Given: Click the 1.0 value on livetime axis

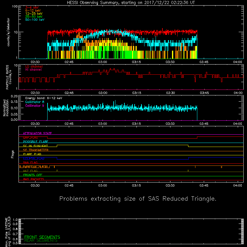Looking at the screenshot, I should coord(15,220).
